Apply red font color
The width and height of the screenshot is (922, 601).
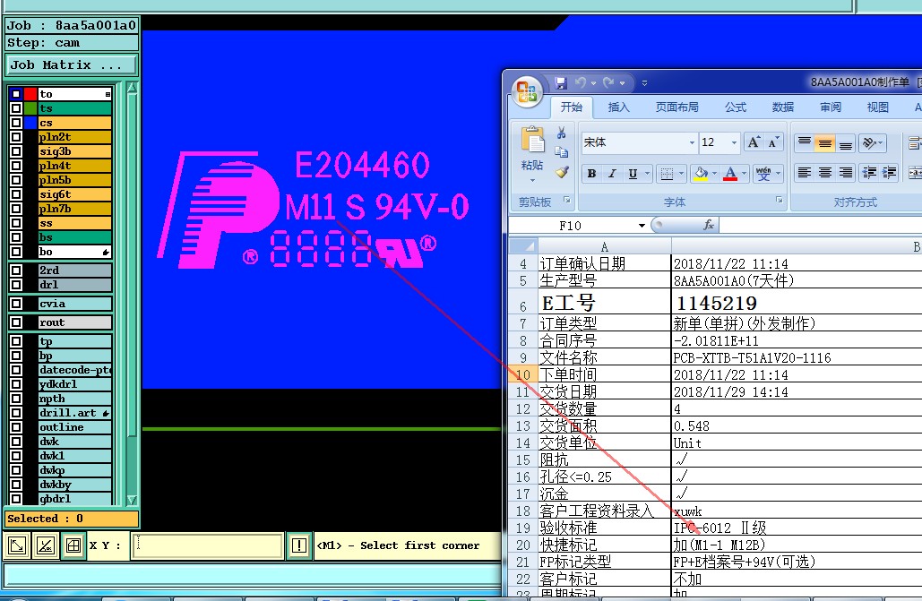pos(730,174)
